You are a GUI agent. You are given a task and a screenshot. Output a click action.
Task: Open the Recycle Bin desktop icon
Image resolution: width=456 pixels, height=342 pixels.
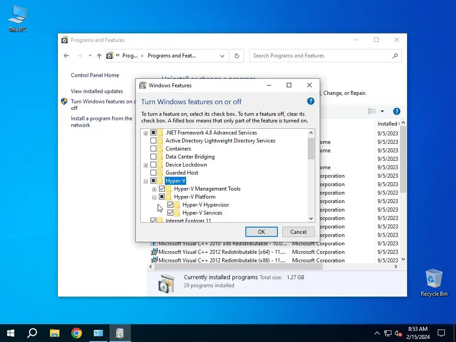pyautogui.click(x=434, y=283)
